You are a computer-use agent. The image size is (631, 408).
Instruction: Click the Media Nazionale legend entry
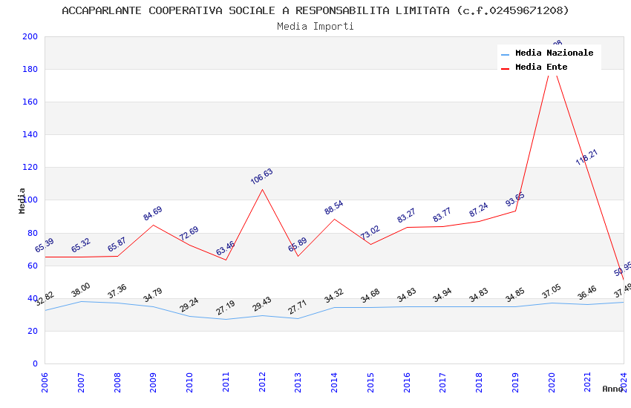pos(547,53)
